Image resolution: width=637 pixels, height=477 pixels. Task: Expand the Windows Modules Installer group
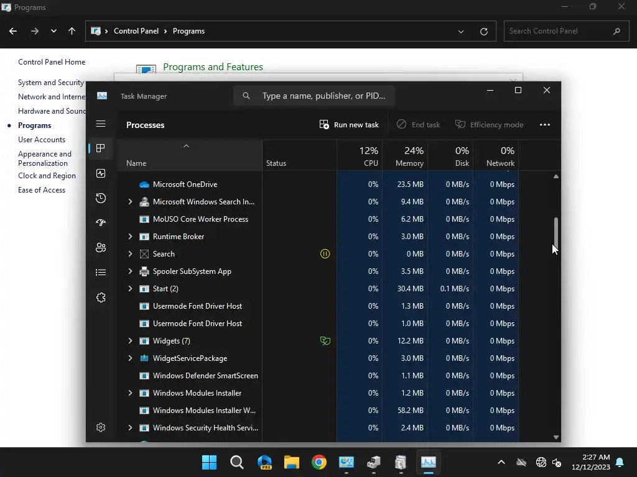tap(130, 393)
